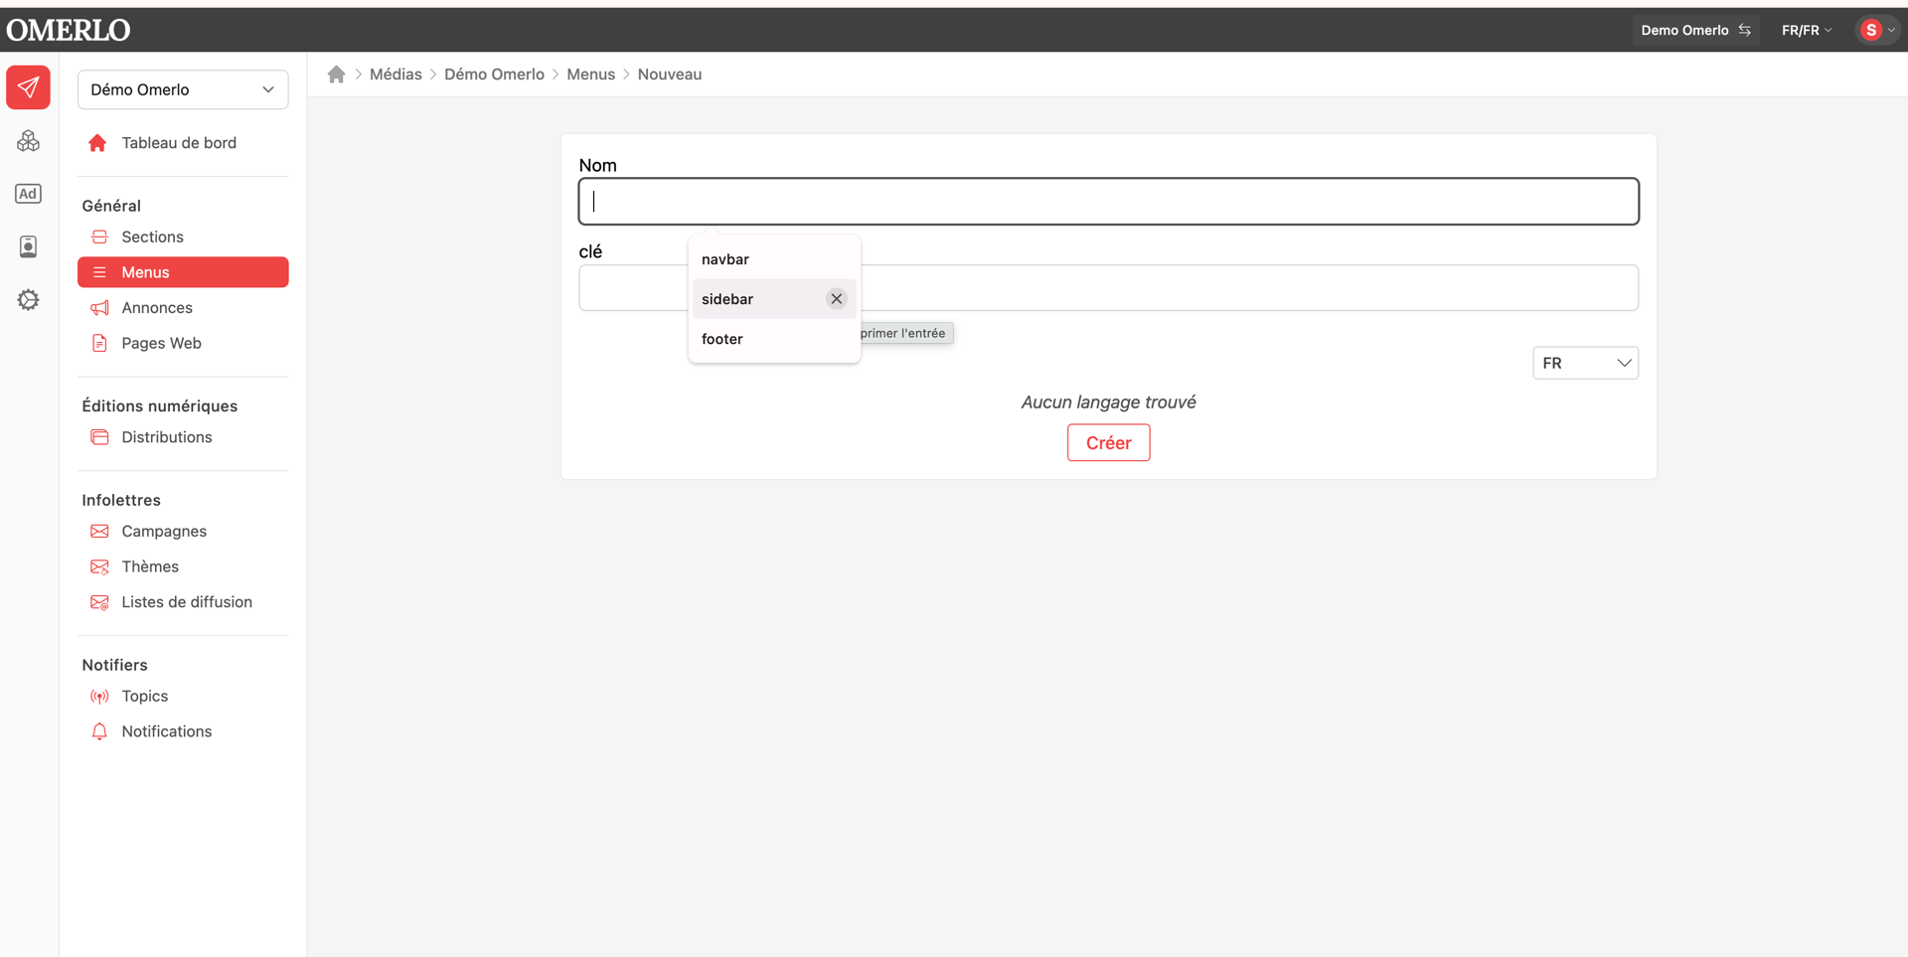This screenshot has height=957, width=1908.
Task: Click the Infolettres heading
Action: click(x=121, y=500)
